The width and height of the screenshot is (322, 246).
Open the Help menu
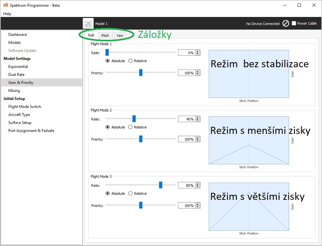pyautogui.click(x=7, y=14)
